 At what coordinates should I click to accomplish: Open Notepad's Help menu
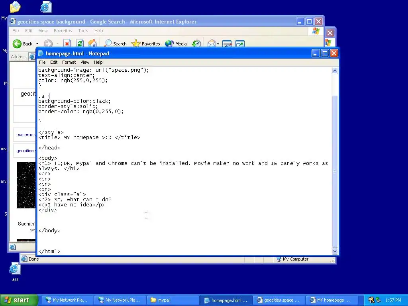click(98, 62)
